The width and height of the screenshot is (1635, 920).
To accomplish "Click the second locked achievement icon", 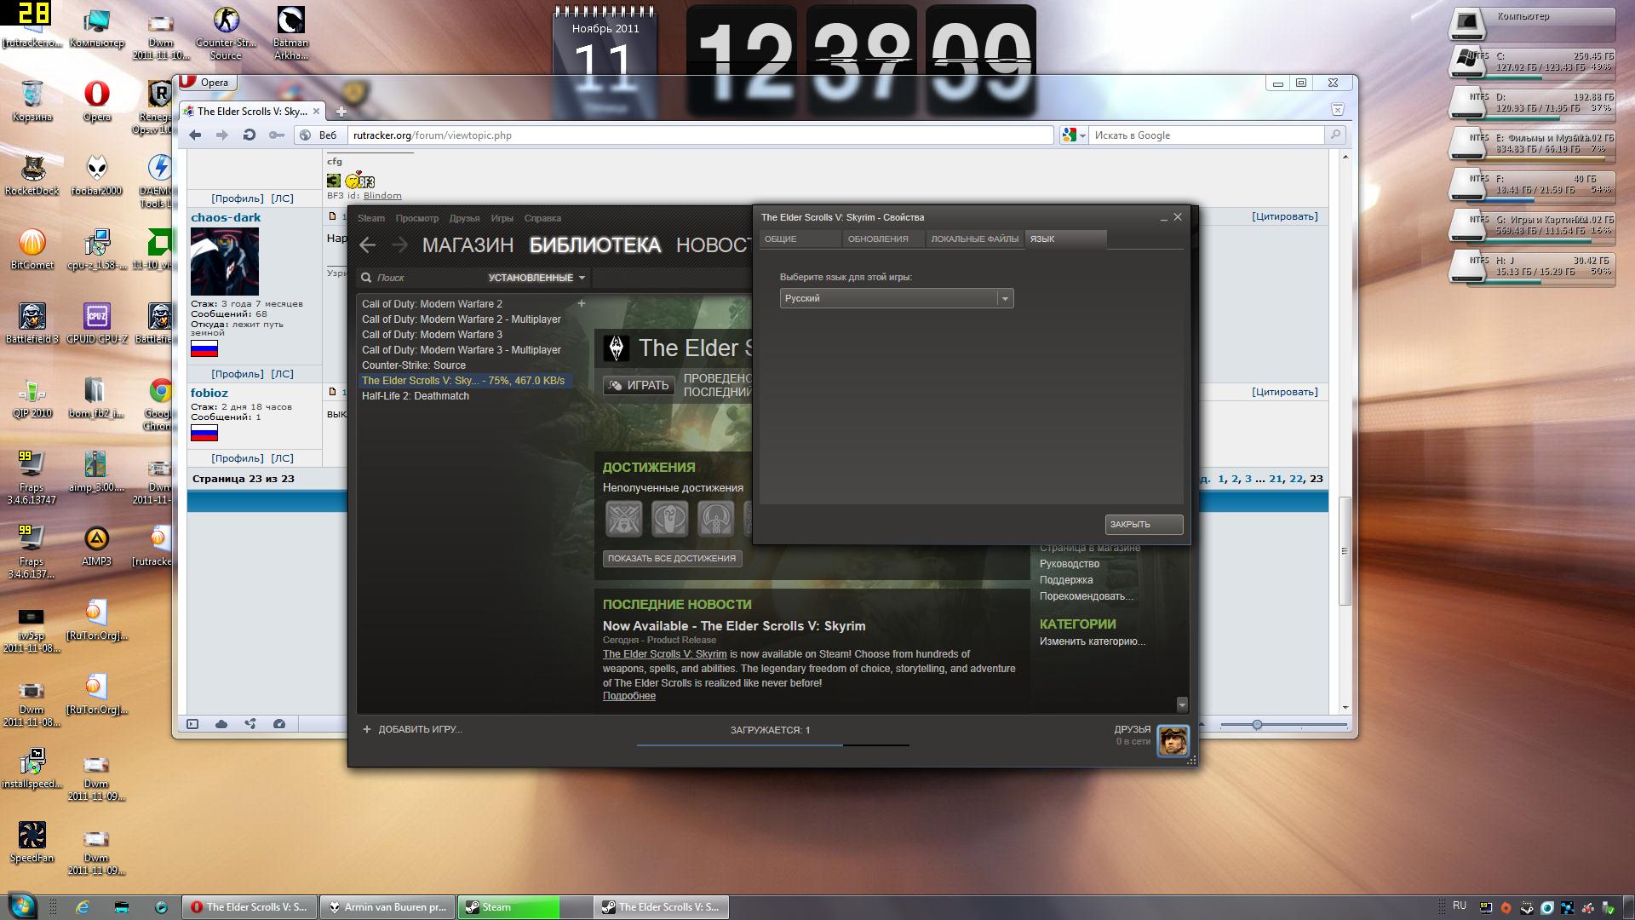I will [x=669, y=519].
